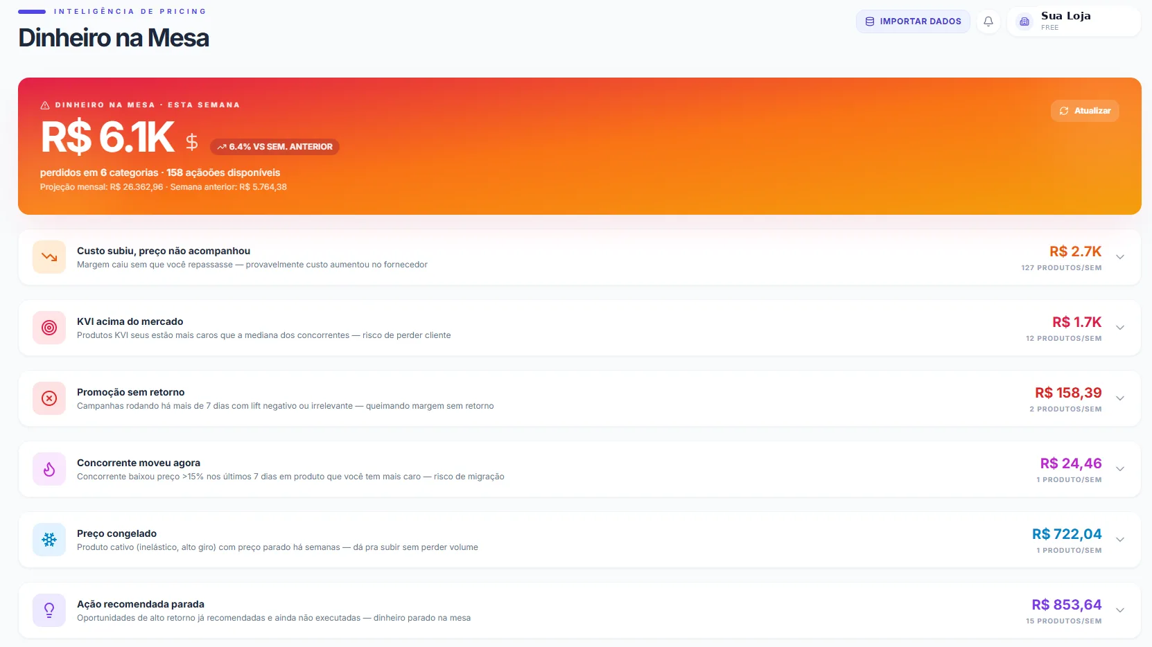Image resolution: width=1152 pixels, height=647 pixels.
Task: Click the perdidos em 6 categorias line
Action: (x=160, y=172)
